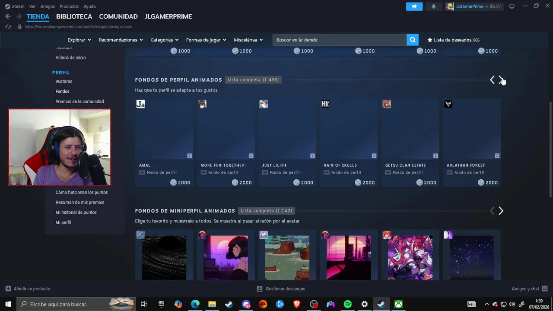Open Resumen de mis premios

coord(80,202)
